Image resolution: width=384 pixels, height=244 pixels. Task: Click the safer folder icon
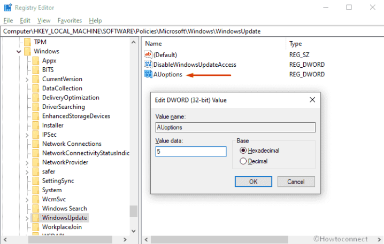tap(36, 171)
